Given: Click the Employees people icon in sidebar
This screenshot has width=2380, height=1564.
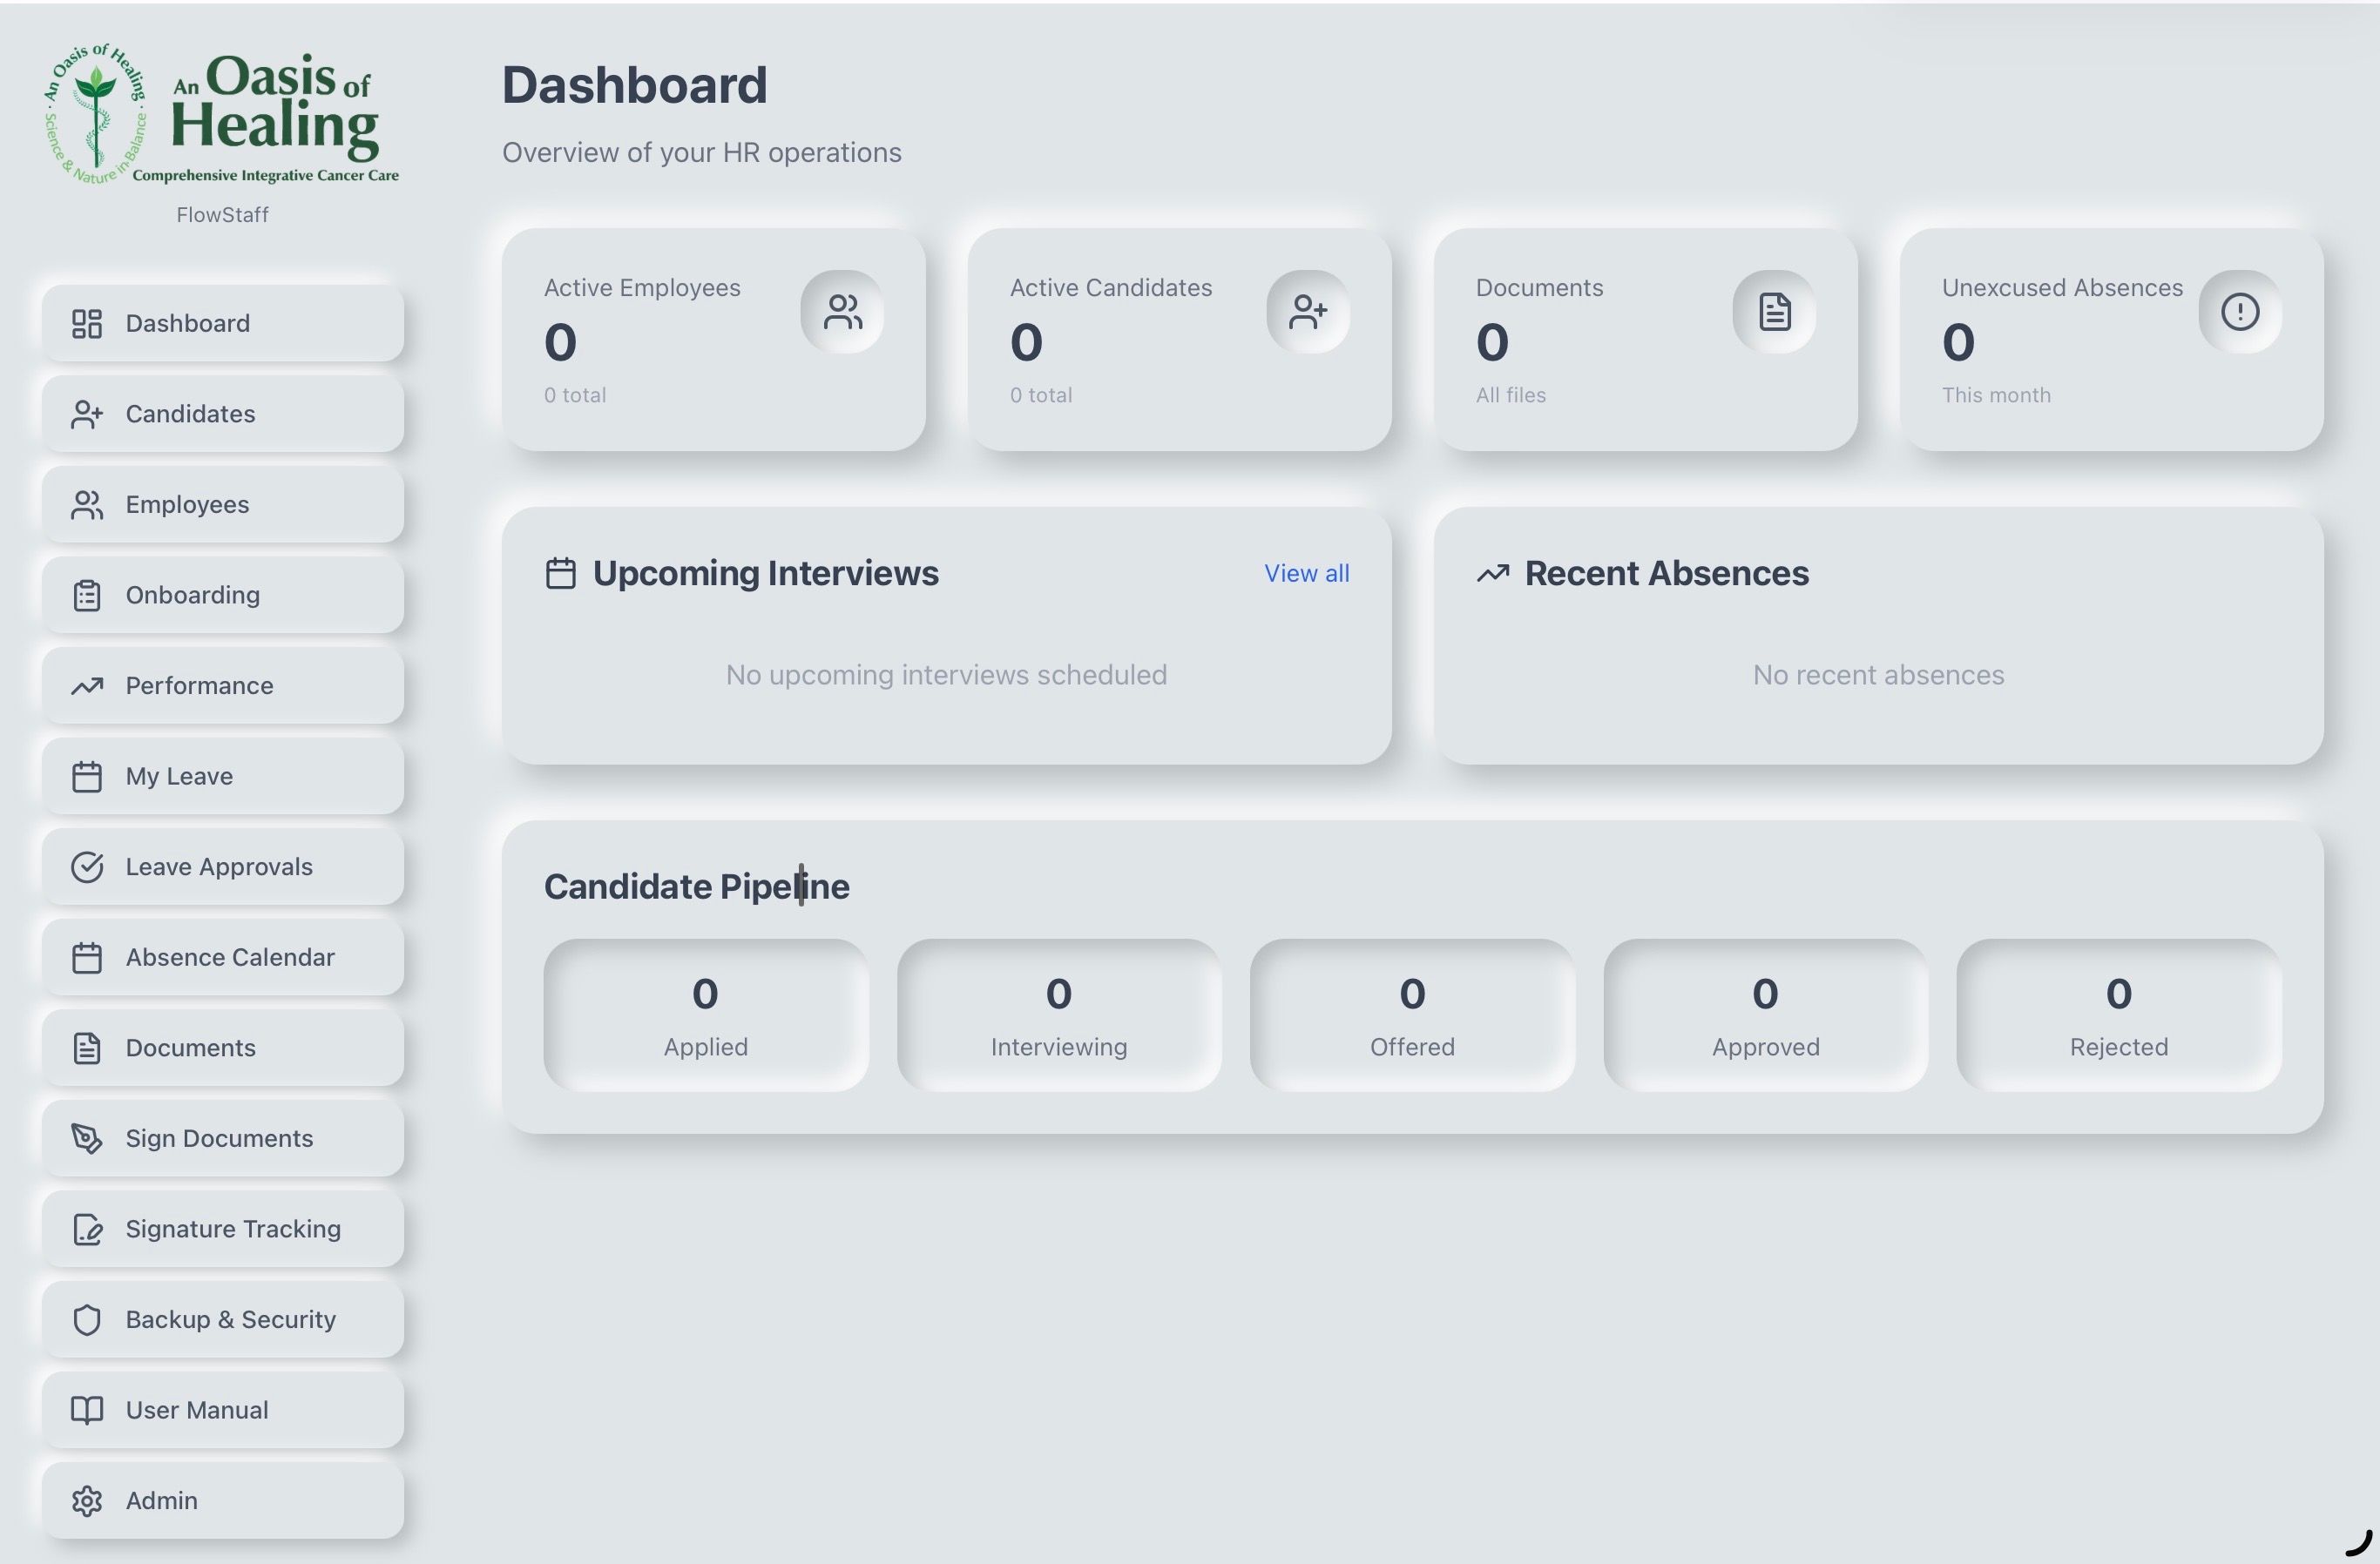Looking at the screenshot, I should click(87, 505).
